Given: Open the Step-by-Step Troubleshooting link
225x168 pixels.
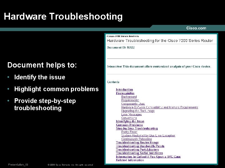Looking at the screenshot, I should [137, 128].
